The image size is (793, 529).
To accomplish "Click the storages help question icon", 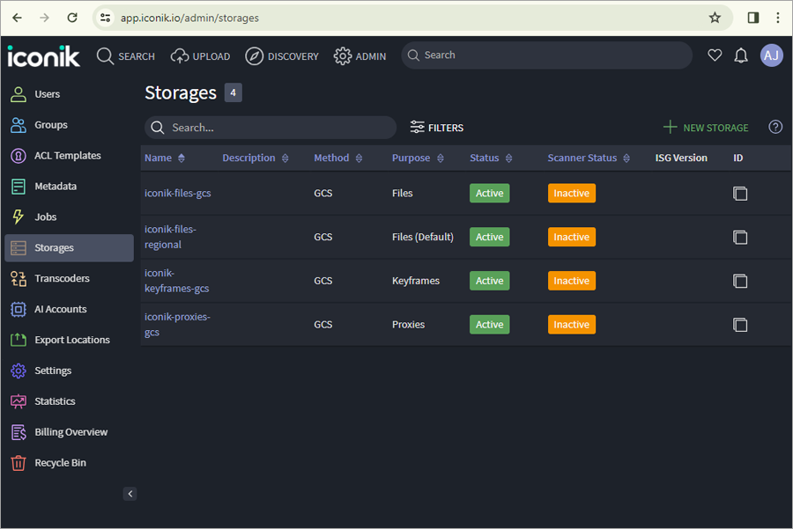I will coord(775,127).
